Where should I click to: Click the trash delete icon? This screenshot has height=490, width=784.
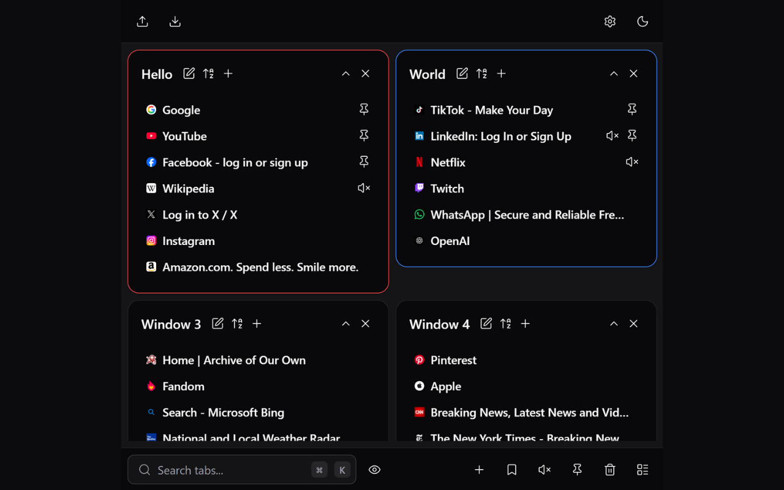pos(610,470)
